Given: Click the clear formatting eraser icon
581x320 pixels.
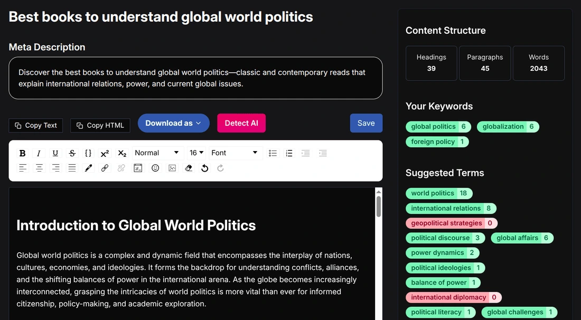Looking at the screenshot, I should click(189, 168).
